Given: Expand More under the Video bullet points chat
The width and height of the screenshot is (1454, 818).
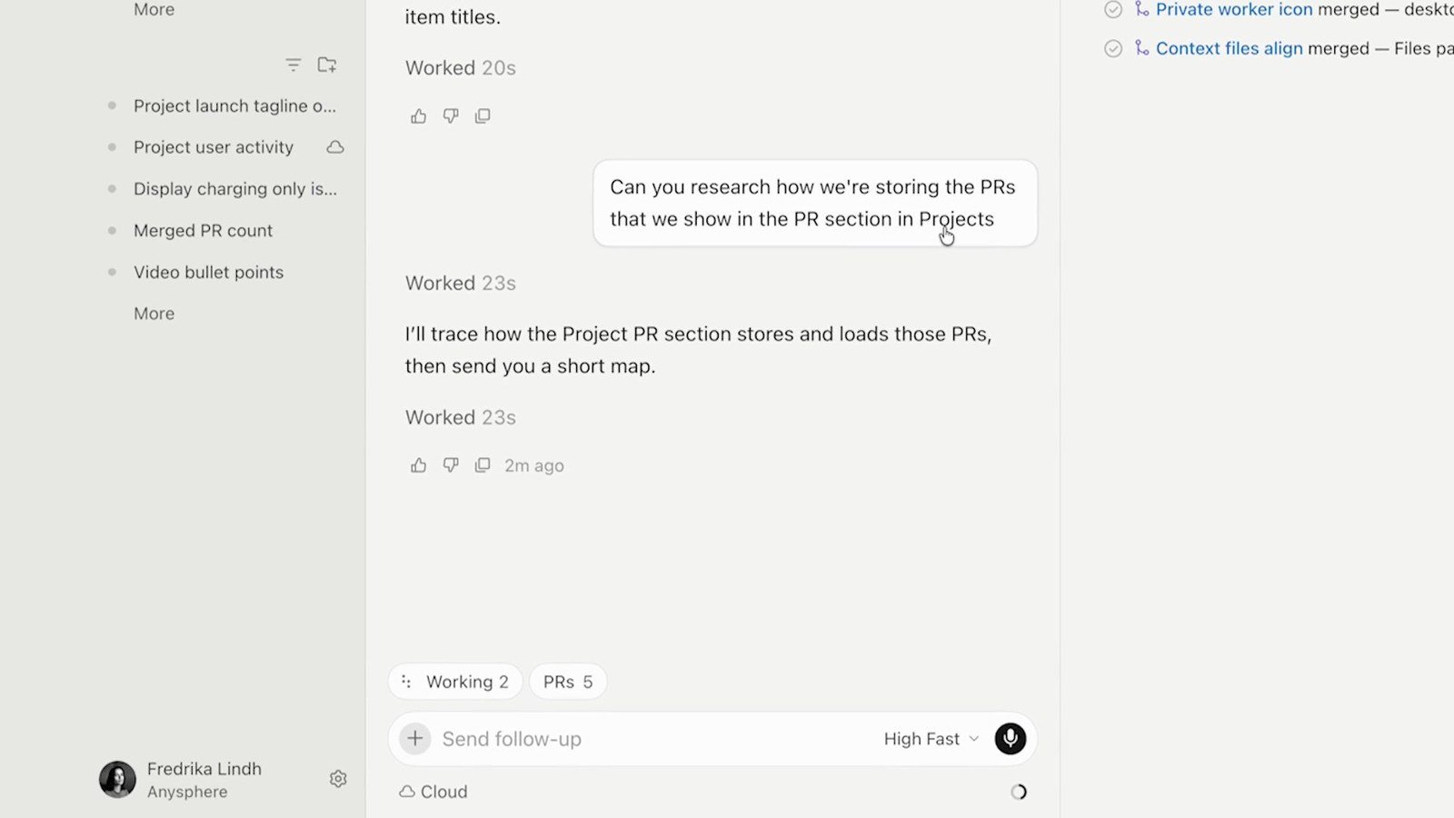Looking at the screenshot, I should (154, 314).
